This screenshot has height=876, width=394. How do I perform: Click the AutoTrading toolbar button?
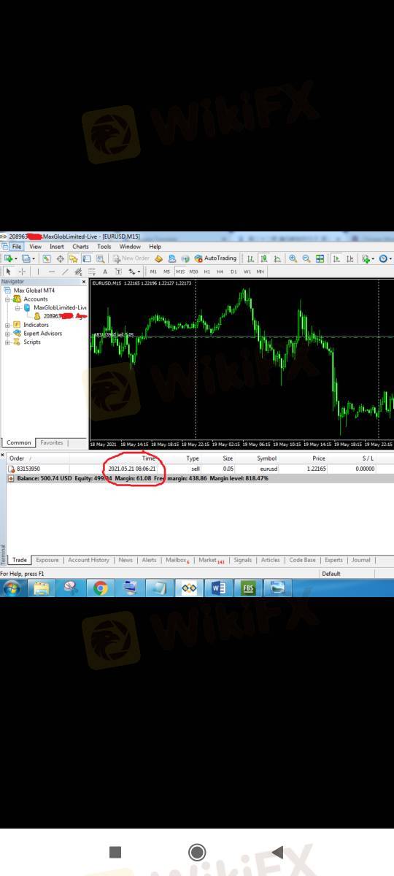click(215, 258)
